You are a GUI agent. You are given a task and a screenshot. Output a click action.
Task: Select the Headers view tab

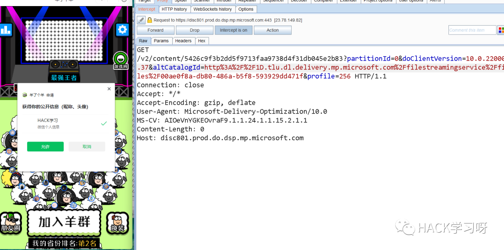coord(183,41)
